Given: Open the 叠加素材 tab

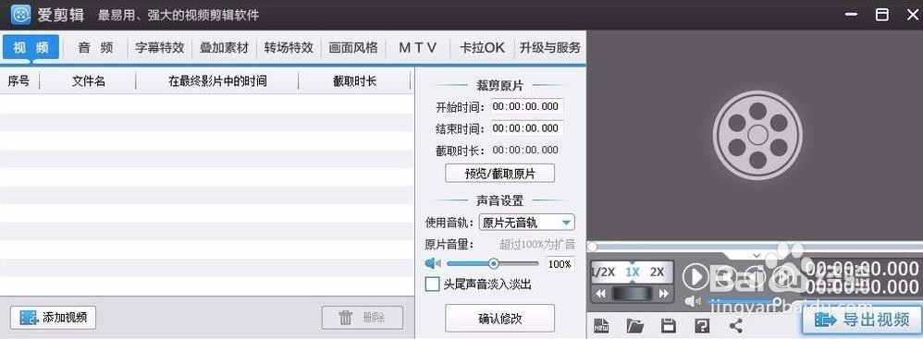Looking at the screenshot, I should [x=224, y=48].
